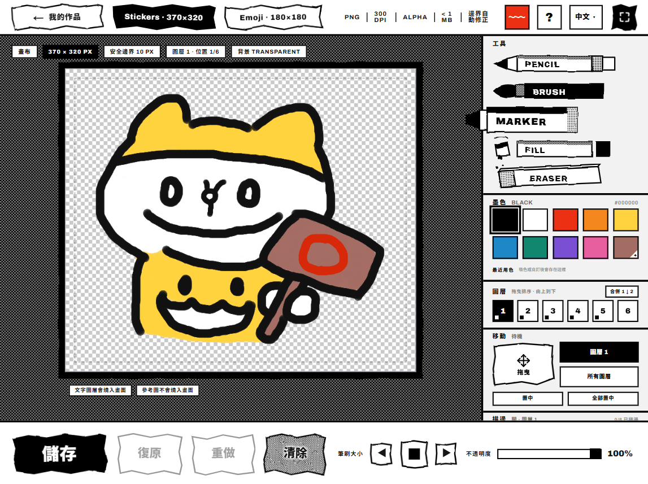
Task: Pick the yellow color swatch
Action: point(625,220)
